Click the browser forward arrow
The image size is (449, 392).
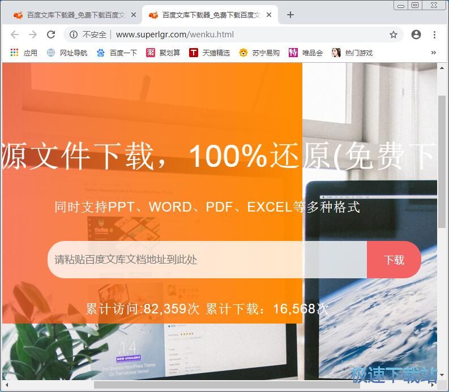(x=33, y=35)
